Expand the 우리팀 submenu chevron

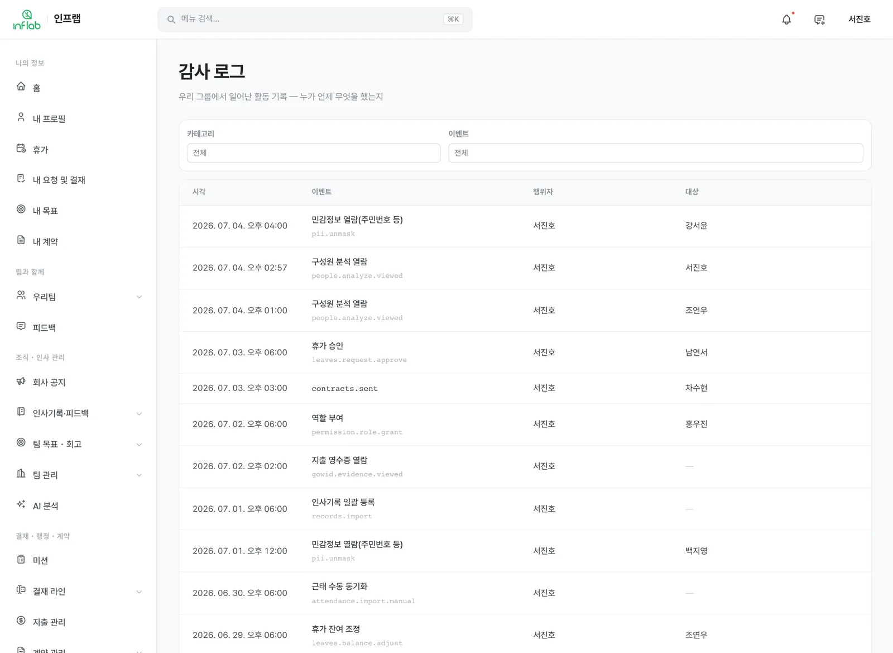coord(139,297)
